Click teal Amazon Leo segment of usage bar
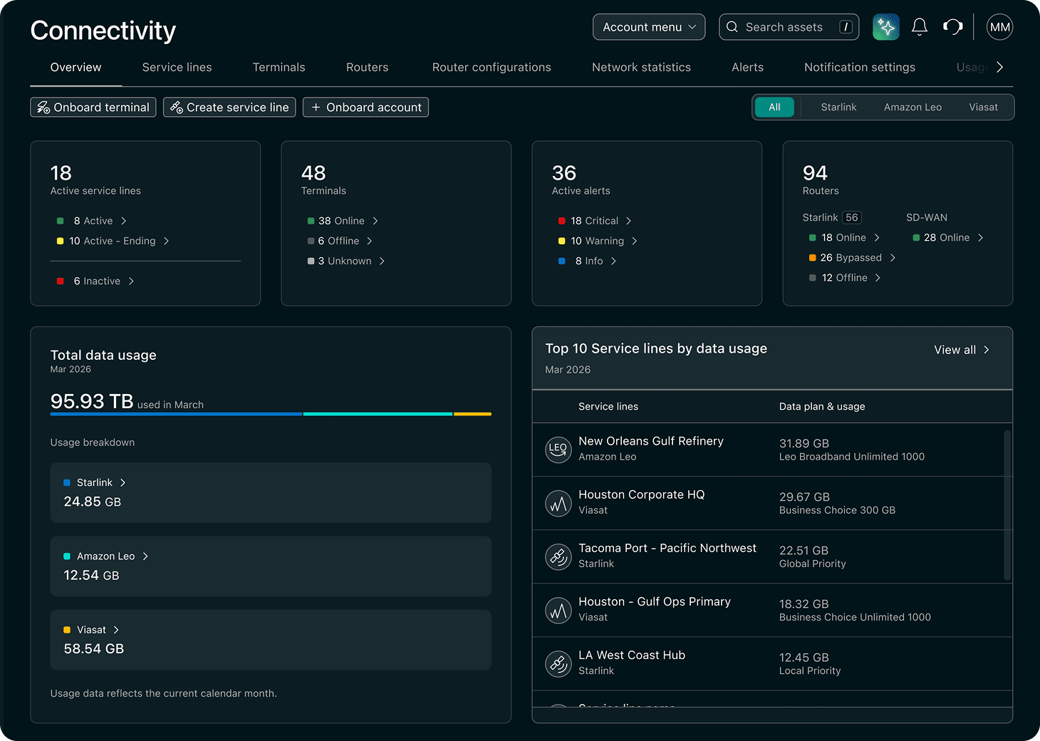This screenshot has width=1040, height=741. [x=378, y=414]
